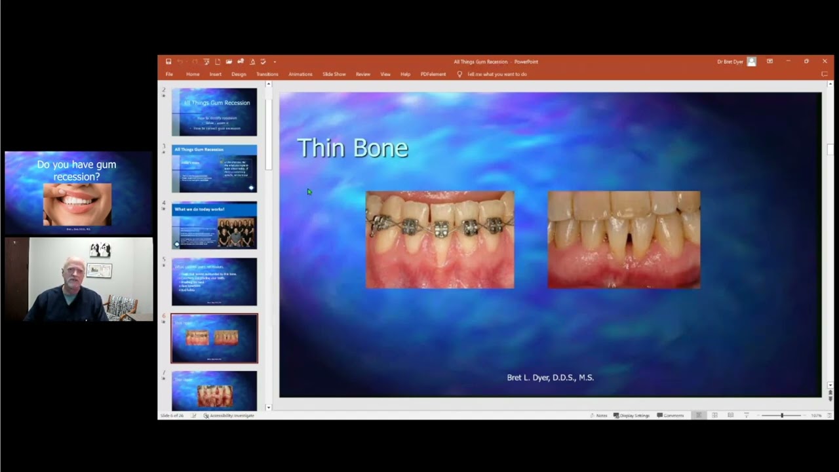839x472 pixels.
Task: Select the View tab
Action: click(385, 74)
